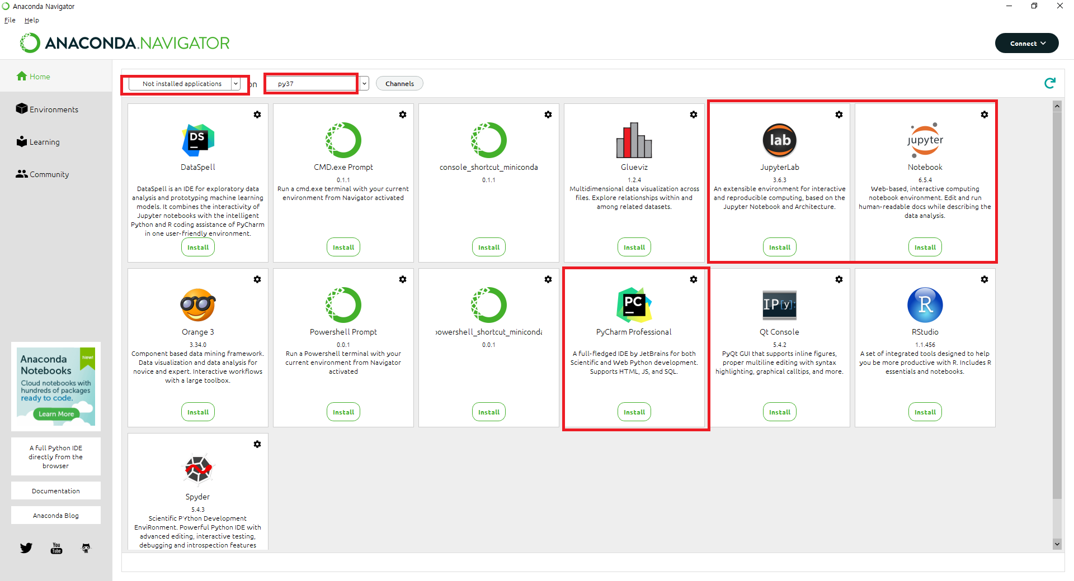Install DataSpell
The width and height of the screenshot is (1074, 581).
pos(198,247)
